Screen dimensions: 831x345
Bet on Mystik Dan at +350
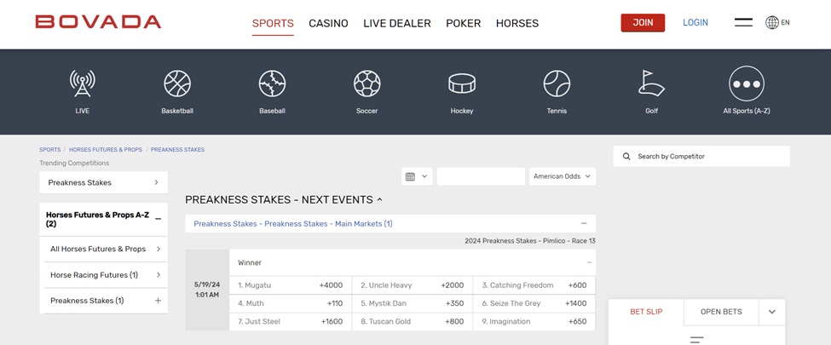412,303
